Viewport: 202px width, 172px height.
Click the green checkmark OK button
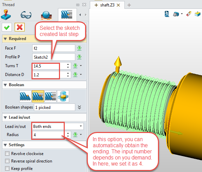tap(7, 27)
